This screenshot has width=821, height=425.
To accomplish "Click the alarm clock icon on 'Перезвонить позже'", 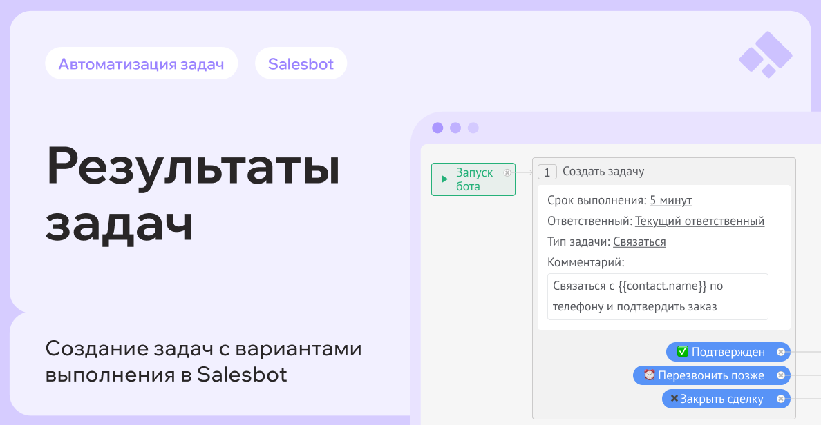I will pos(649,375).
